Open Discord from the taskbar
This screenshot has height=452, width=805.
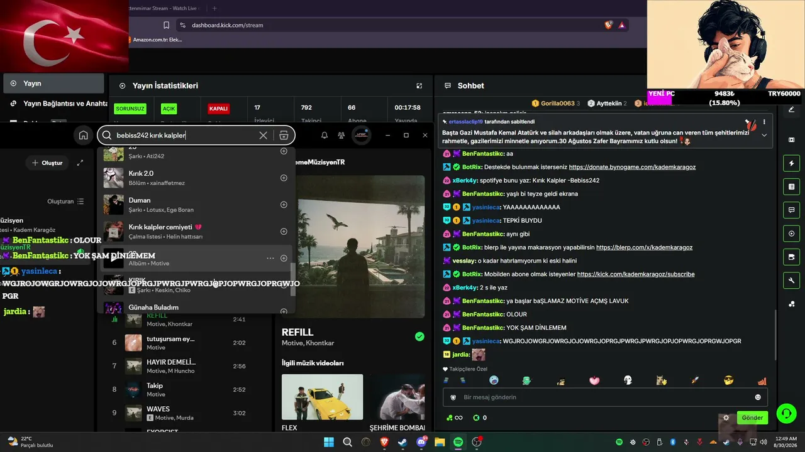(421, 442)
